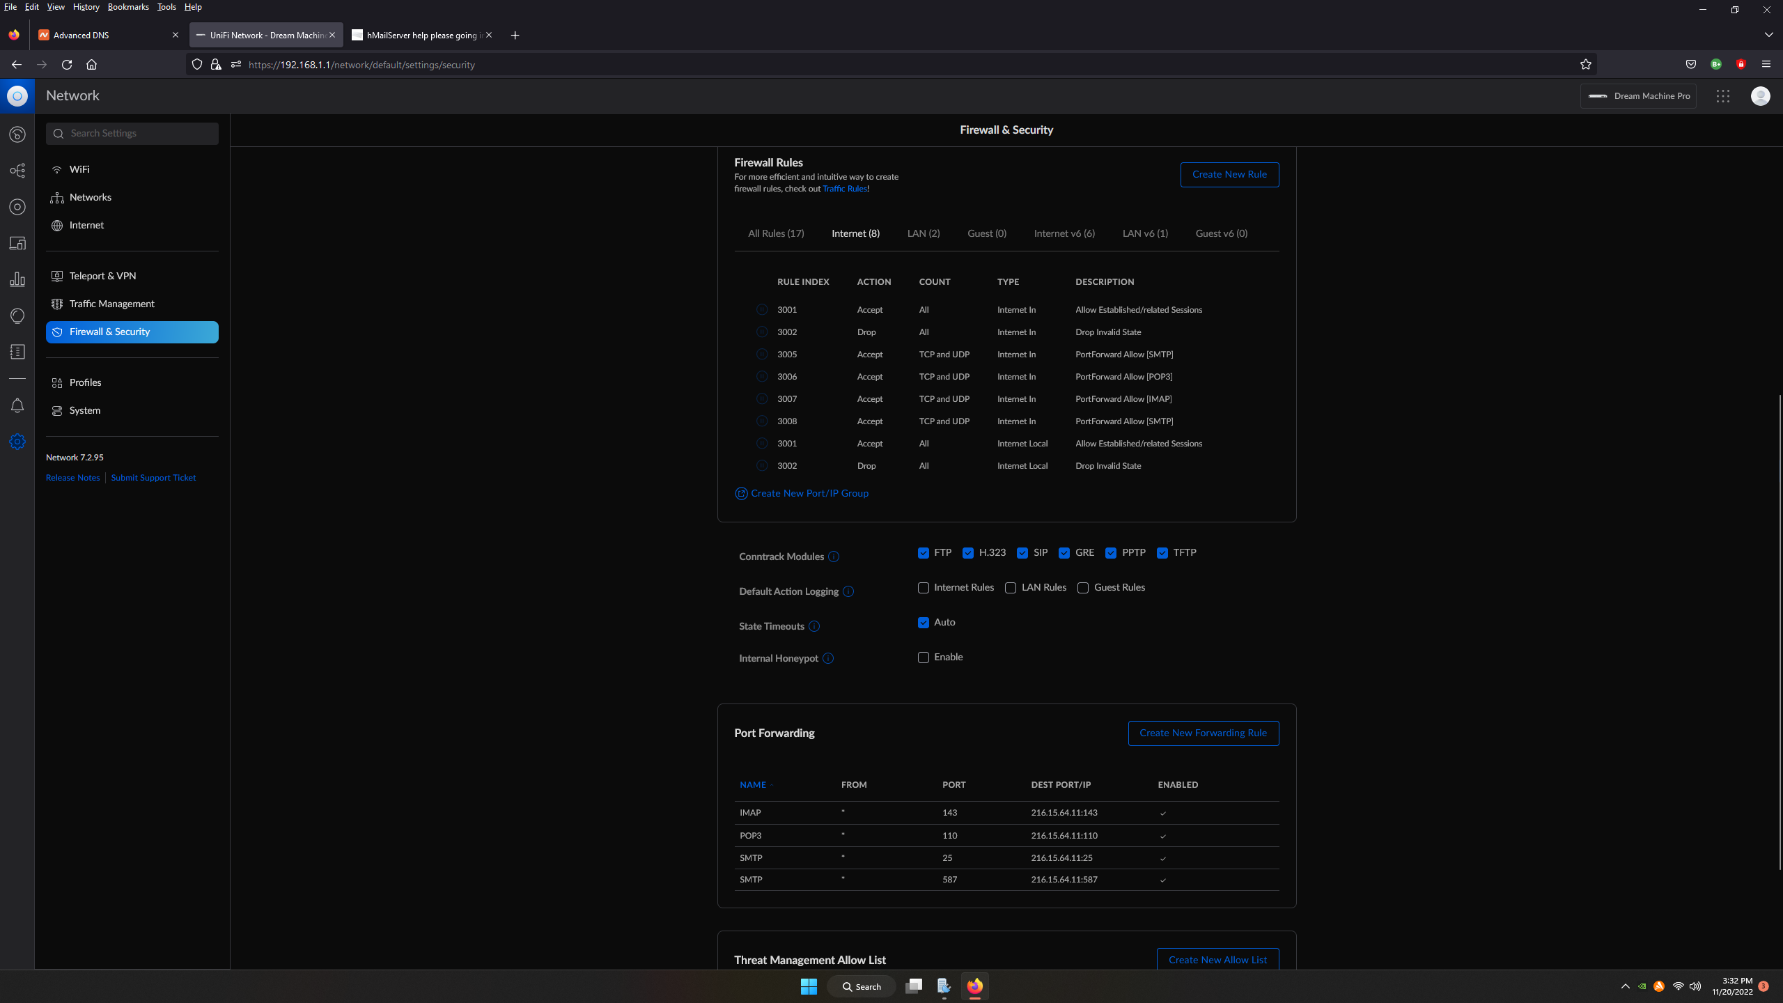Open the UniFi dashboard icon in left rail
Screen dimensions: 1783x1003
coord(17,134)
